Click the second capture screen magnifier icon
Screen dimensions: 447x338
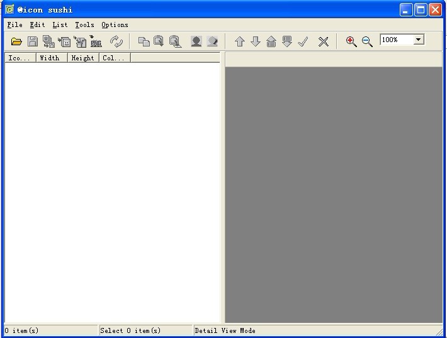click(x=175, y=41)
